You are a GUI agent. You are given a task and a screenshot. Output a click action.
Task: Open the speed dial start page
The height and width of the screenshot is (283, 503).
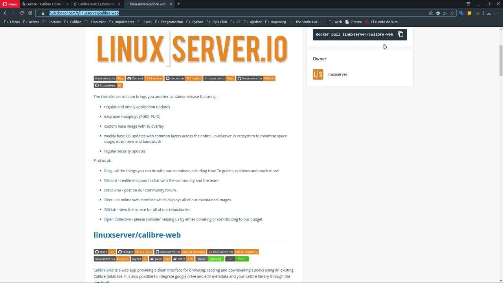point(30,13)
